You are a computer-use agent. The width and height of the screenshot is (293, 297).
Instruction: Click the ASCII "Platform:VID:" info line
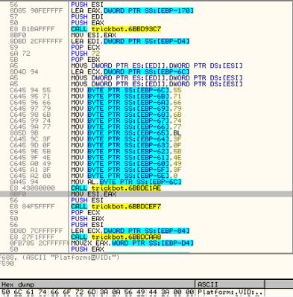click(x=60, y=258)
